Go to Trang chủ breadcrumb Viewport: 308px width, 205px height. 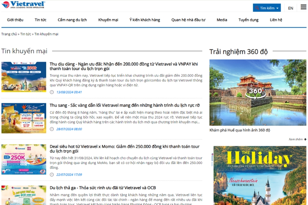(9, 34)
